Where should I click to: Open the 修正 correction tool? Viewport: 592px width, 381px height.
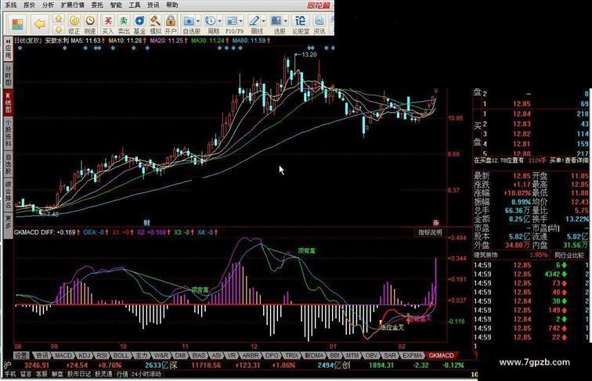[74, 24]
